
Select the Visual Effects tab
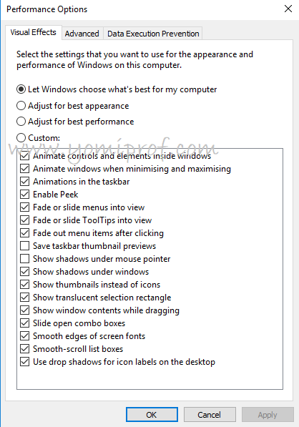click(33, 32)
